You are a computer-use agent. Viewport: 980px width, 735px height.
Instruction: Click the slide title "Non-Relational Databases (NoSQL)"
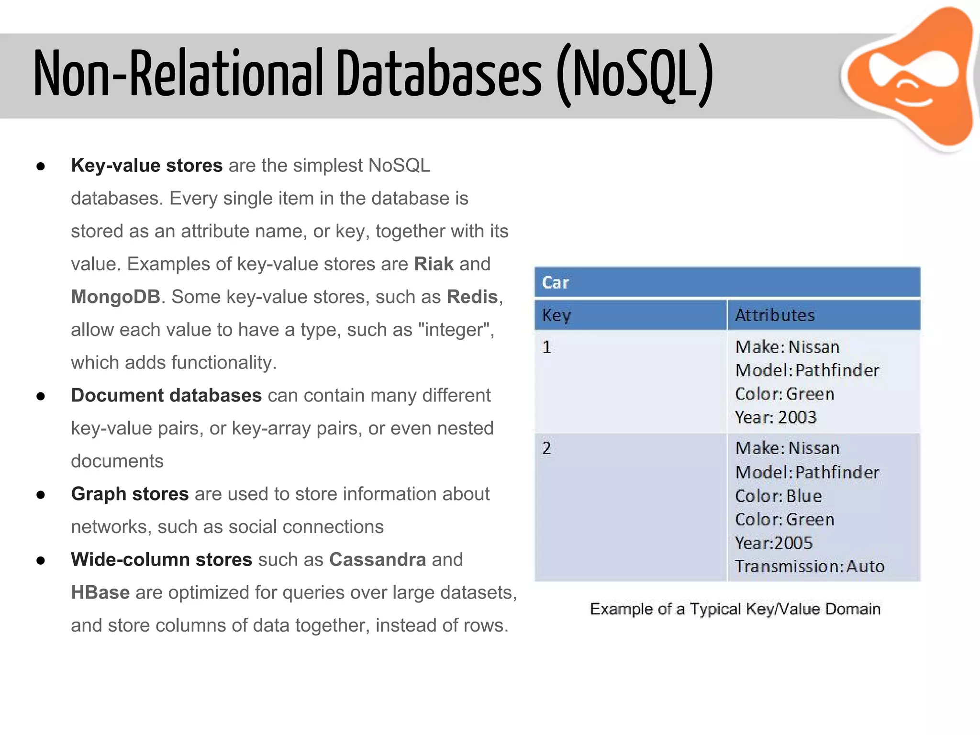[x=374, y=76]
